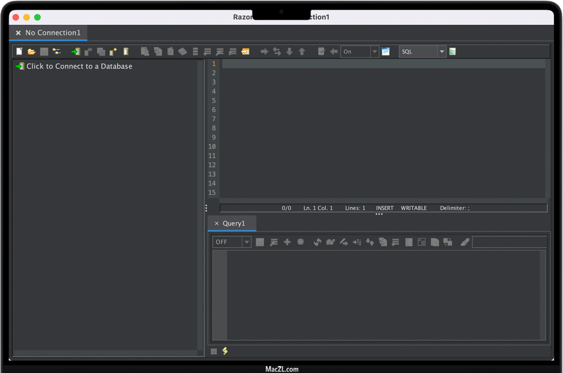Open the OFF dropdown in results panel
This screenshot has width=563, height=373.
point(246,242)
